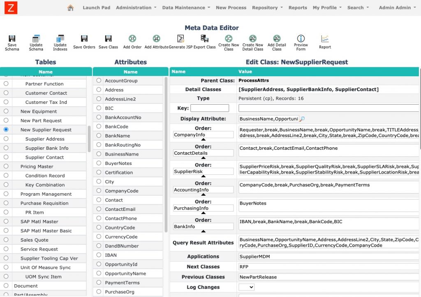Click the Create New Class icon

229,38
